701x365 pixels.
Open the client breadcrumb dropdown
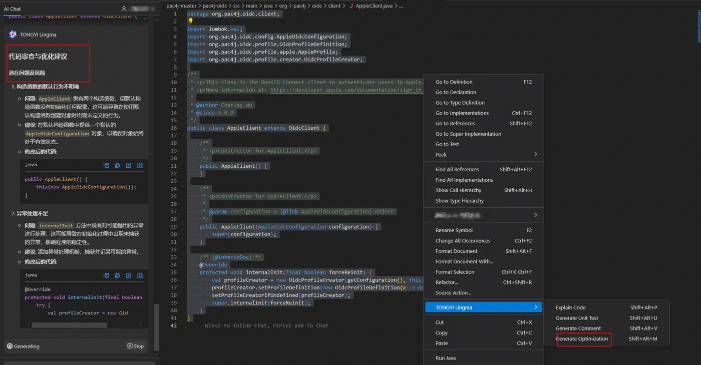pos(334,6)
